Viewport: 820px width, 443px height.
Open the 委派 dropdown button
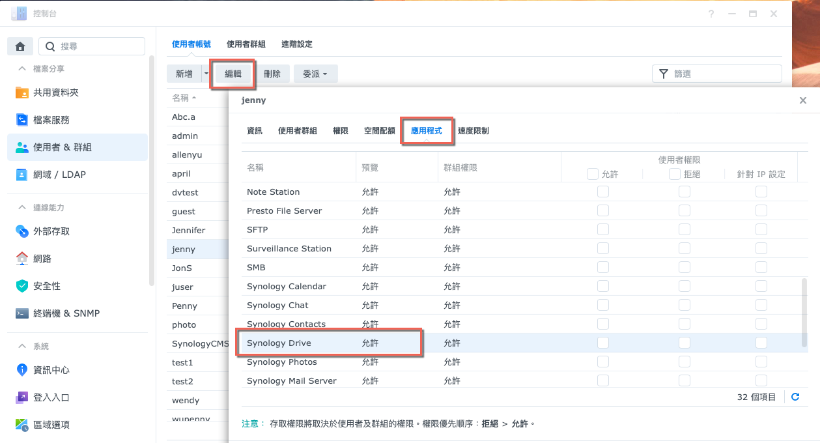click(315, 74)
